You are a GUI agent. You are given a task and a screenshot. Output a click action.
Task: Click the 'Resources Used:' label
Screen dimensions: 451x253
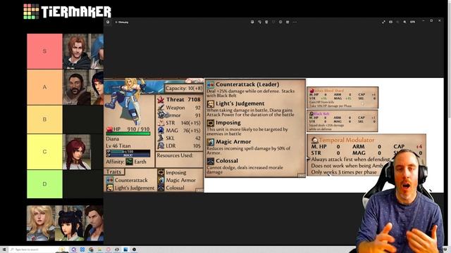point(175,155)
